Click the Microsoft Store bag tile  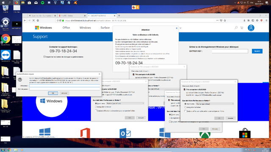[x=245, y=133]
